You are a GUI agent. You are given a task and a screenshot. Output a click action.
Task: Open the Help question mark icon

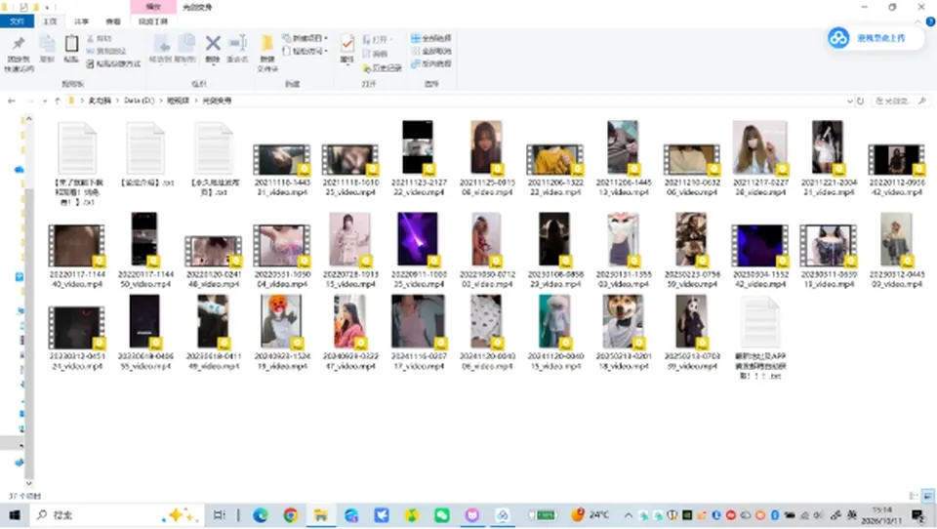[x=930, y=20]
